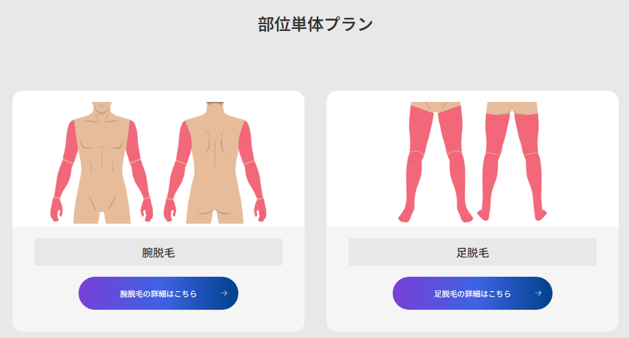Click the 部位単体プラン heading
This screenshot has width=629, height=338.
click(x=316, y=24)
